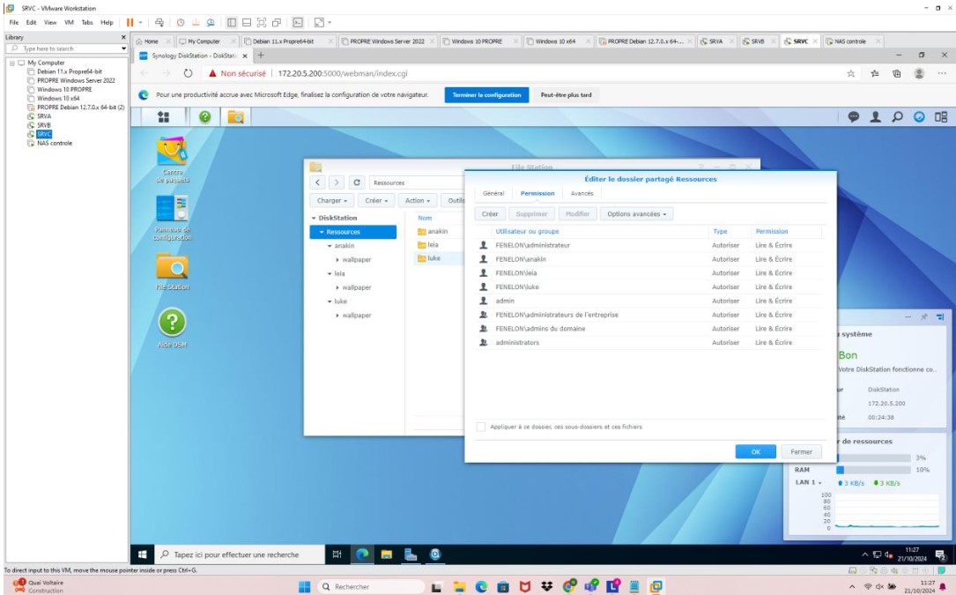Open the Edge profile avatar icon

[x=919, y=73]
